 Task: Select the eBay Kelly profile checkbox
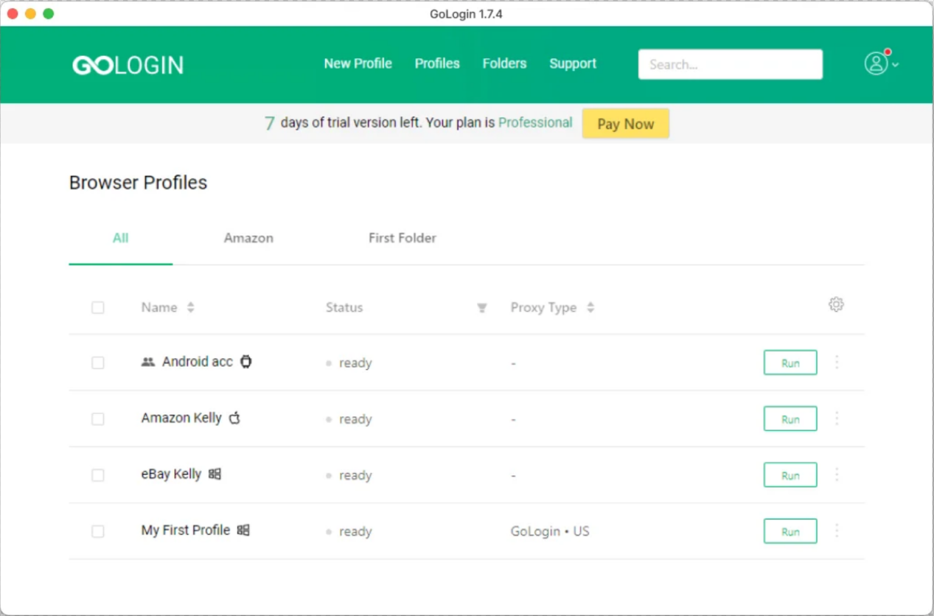tap(97, 475)
